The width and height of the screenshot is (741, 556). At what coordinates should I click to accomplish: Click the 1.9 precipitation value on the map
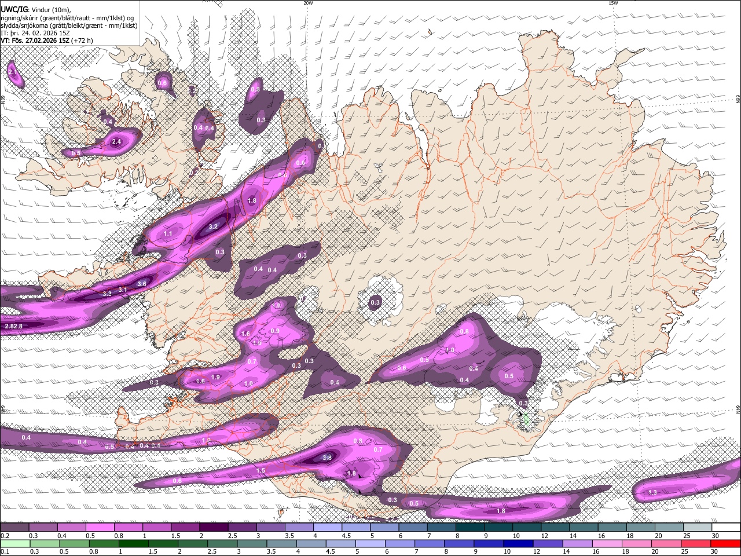tap(216, 377)
